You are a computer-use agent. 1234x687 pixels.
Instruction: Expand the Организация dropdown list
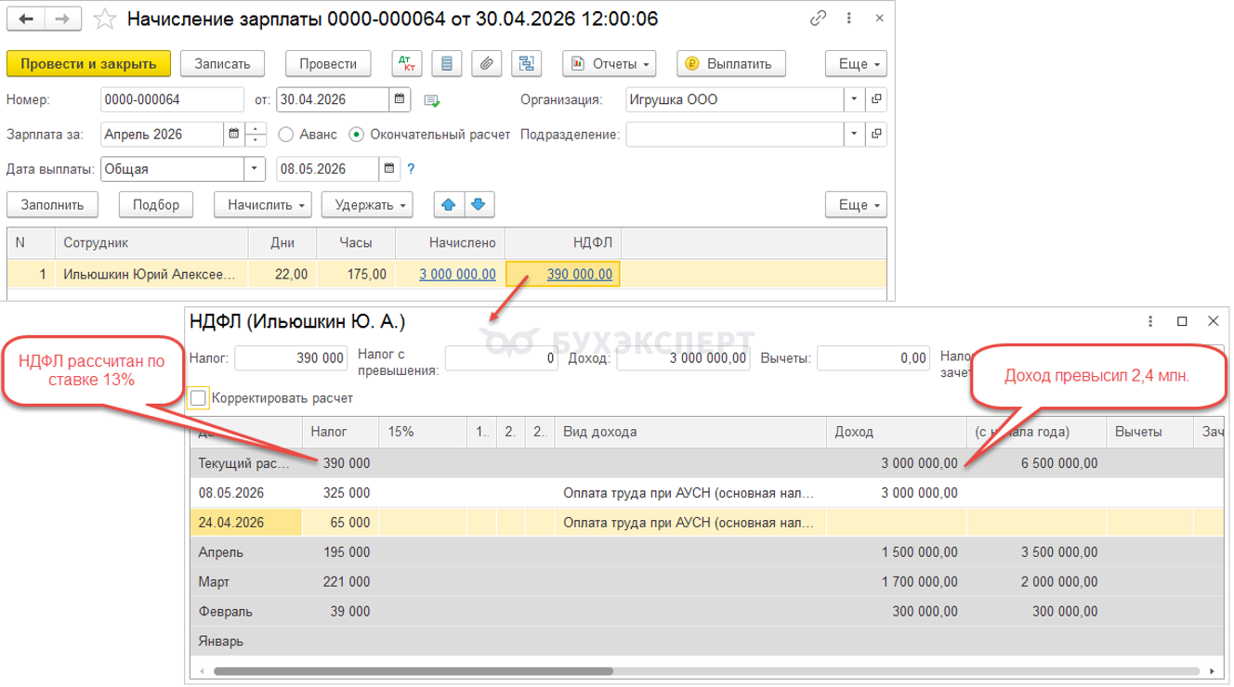(855, 99)
